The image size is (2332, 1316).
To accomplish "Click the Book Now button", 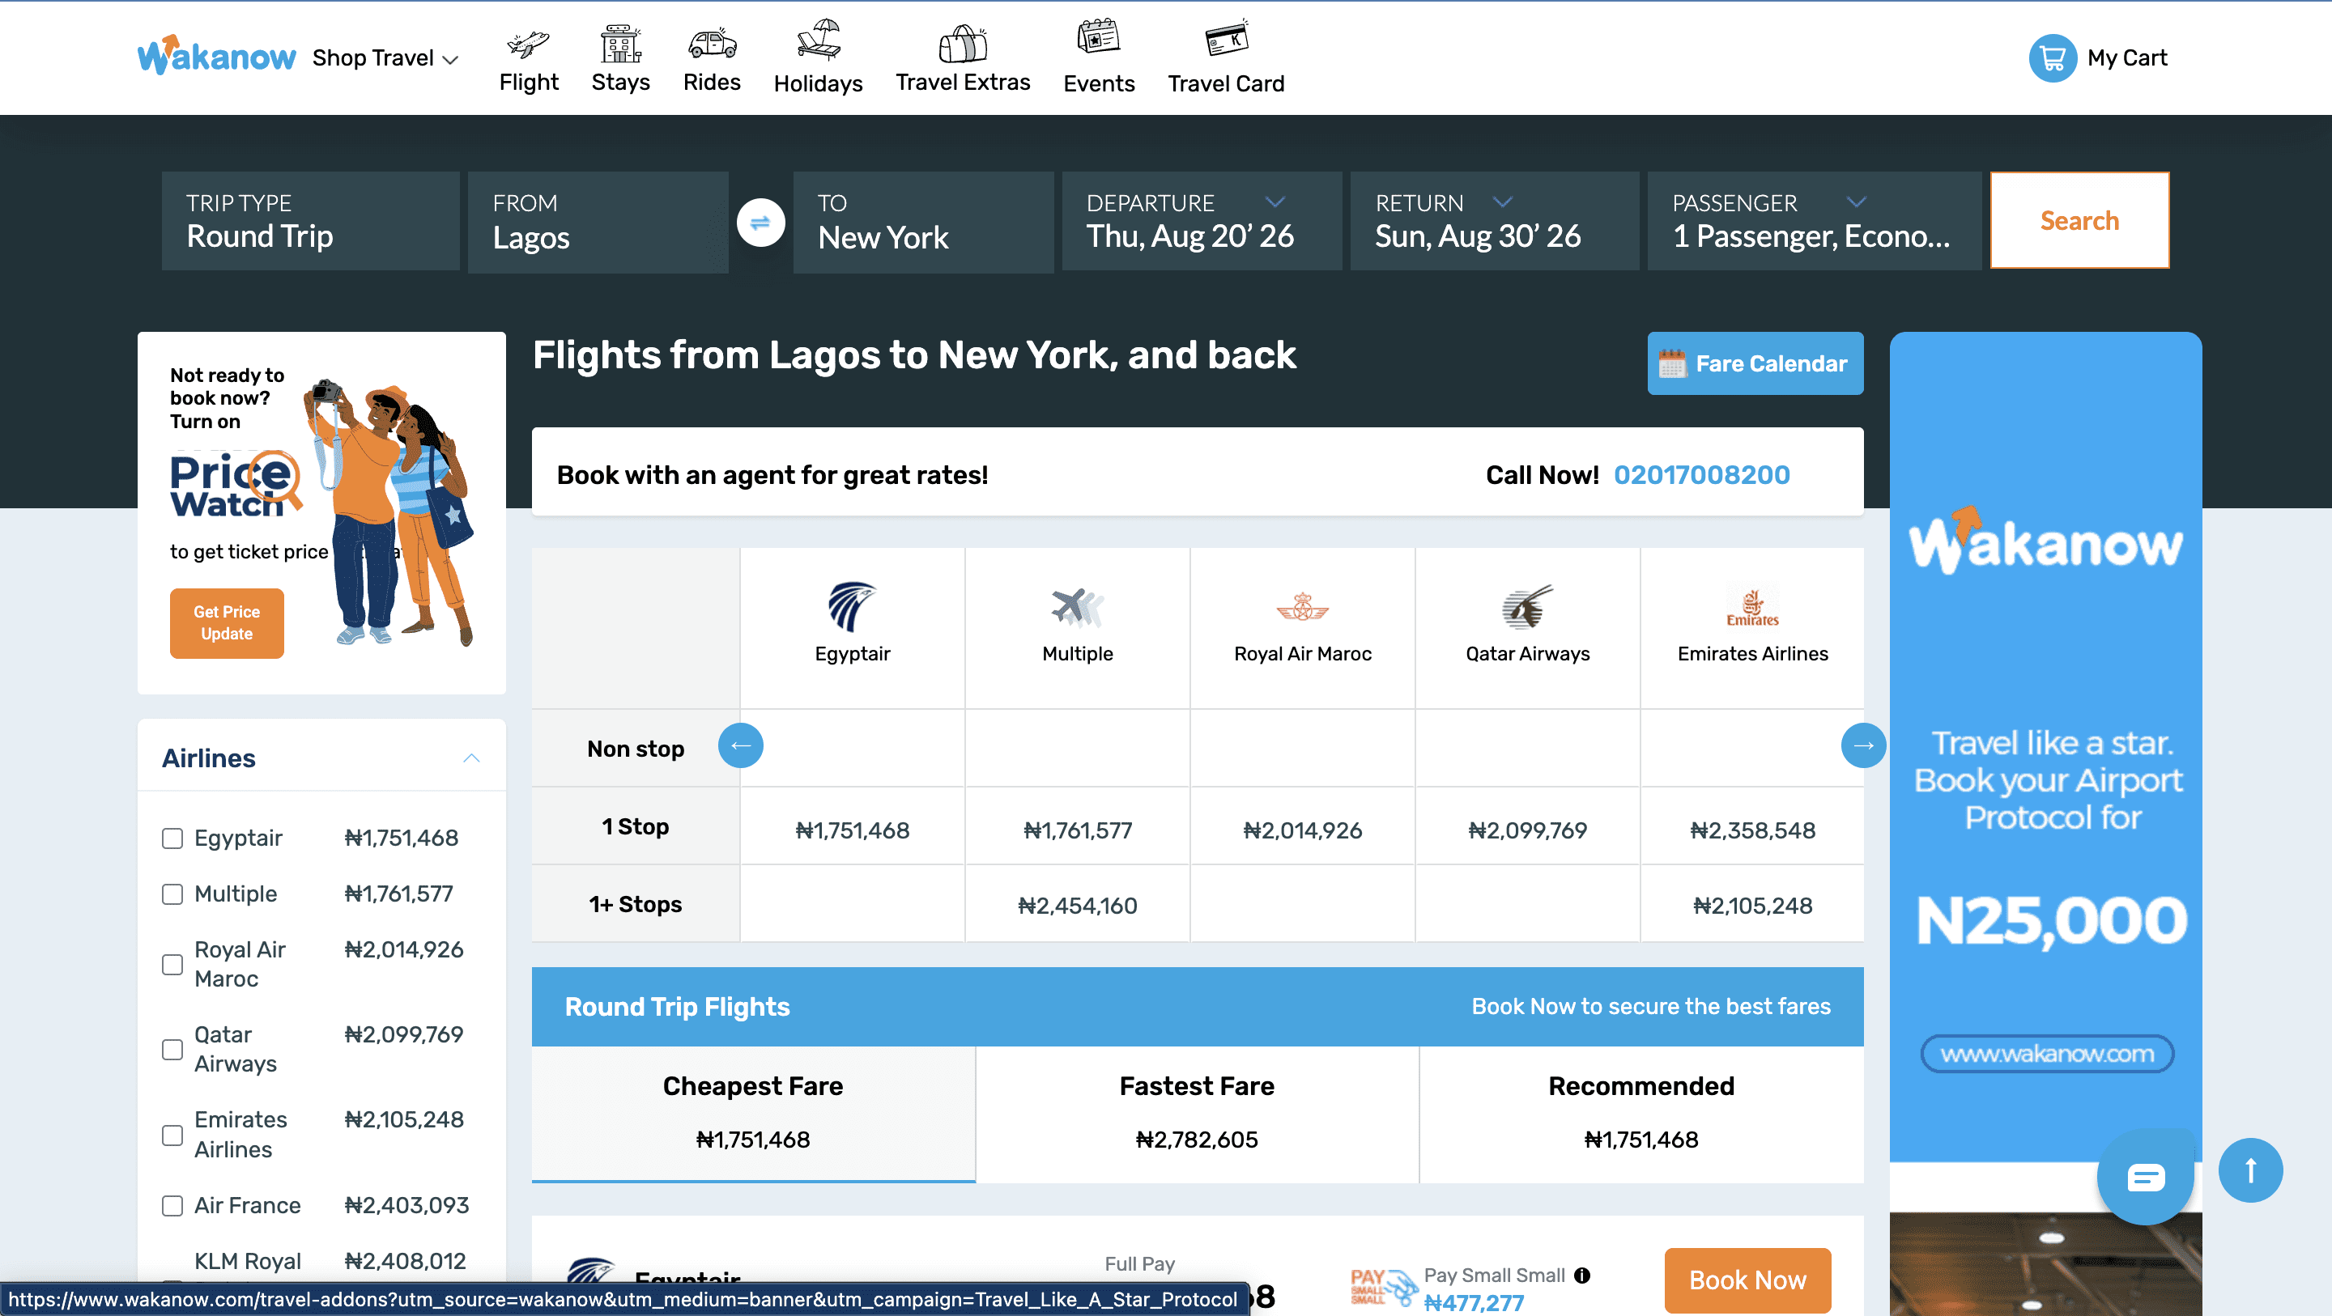I will (x=1747, y=1280).
